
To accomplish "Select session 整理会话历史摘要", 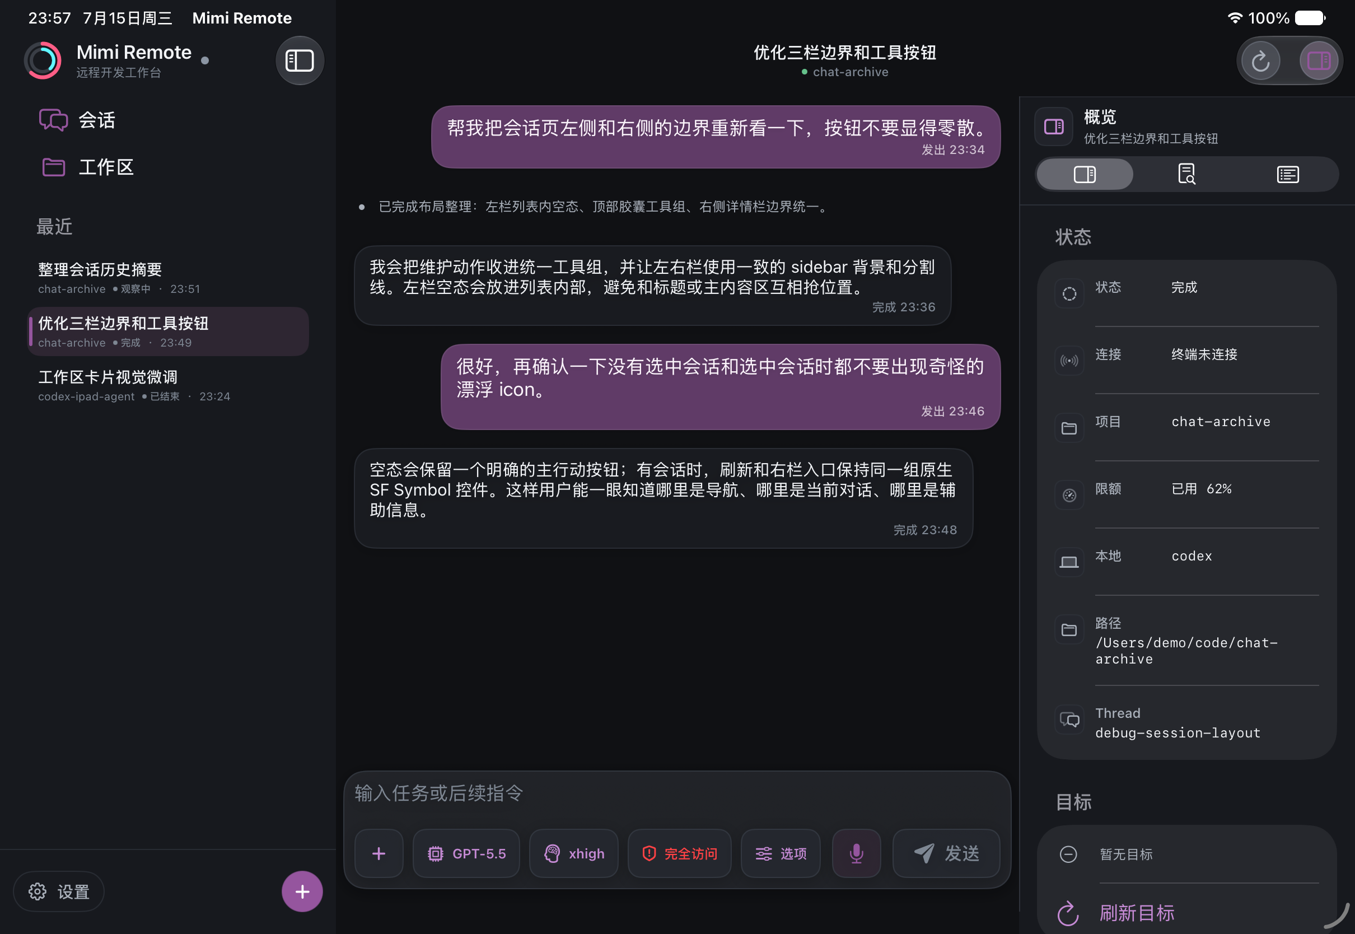I will (x=168, y=278).
